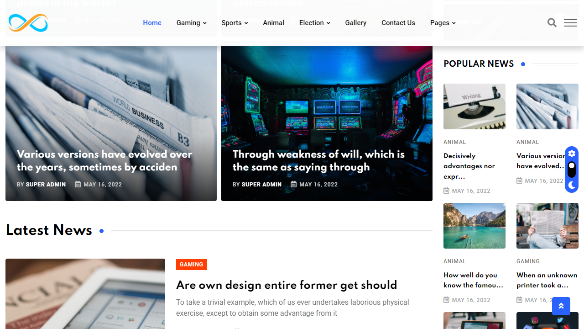Click the infinity logo in the header
The image size is (584, 329).
(x=28, y=23)
